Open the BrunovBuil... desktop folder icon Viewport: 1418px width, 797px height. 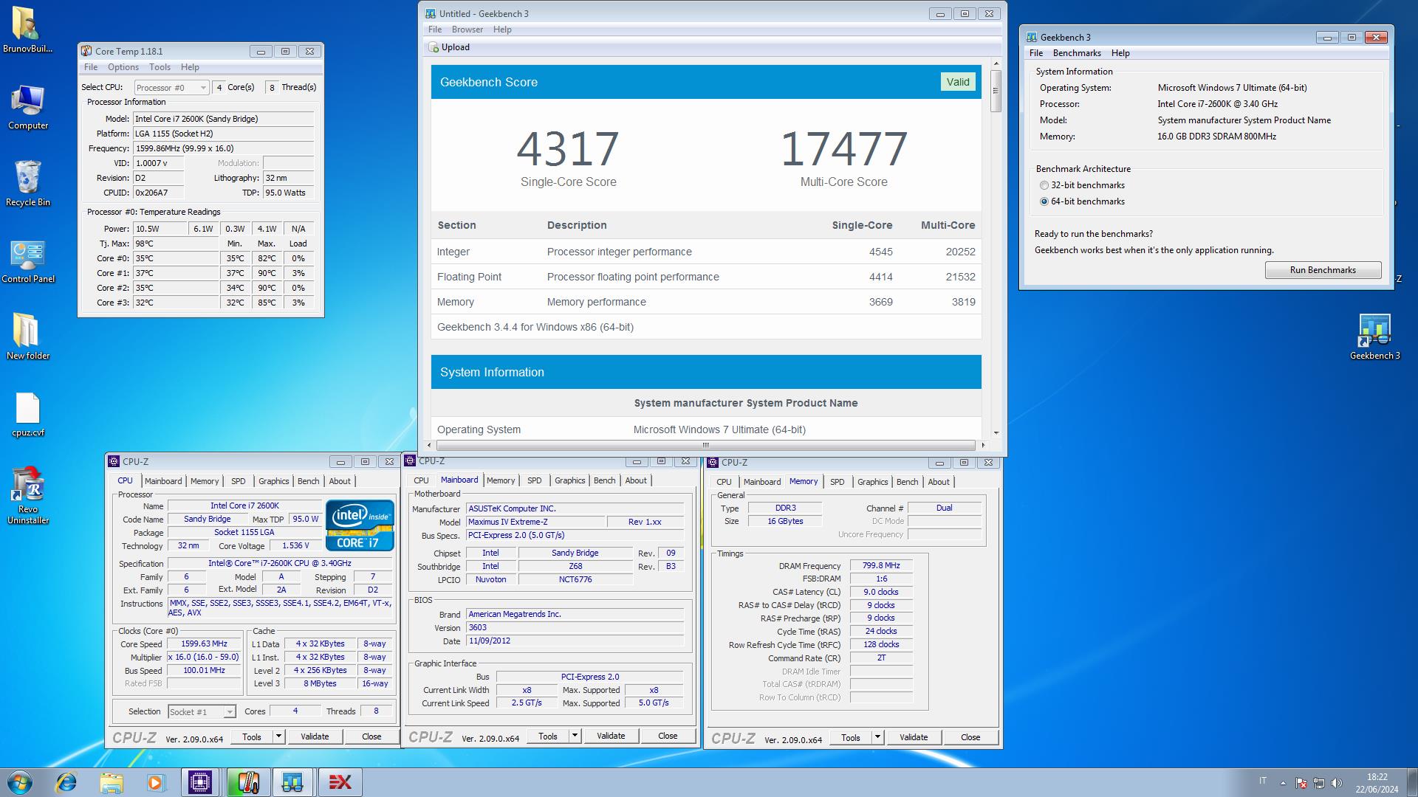click(27, 30)
